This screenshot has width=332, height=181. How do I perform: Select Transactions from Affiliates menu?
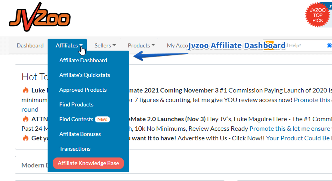75,149
